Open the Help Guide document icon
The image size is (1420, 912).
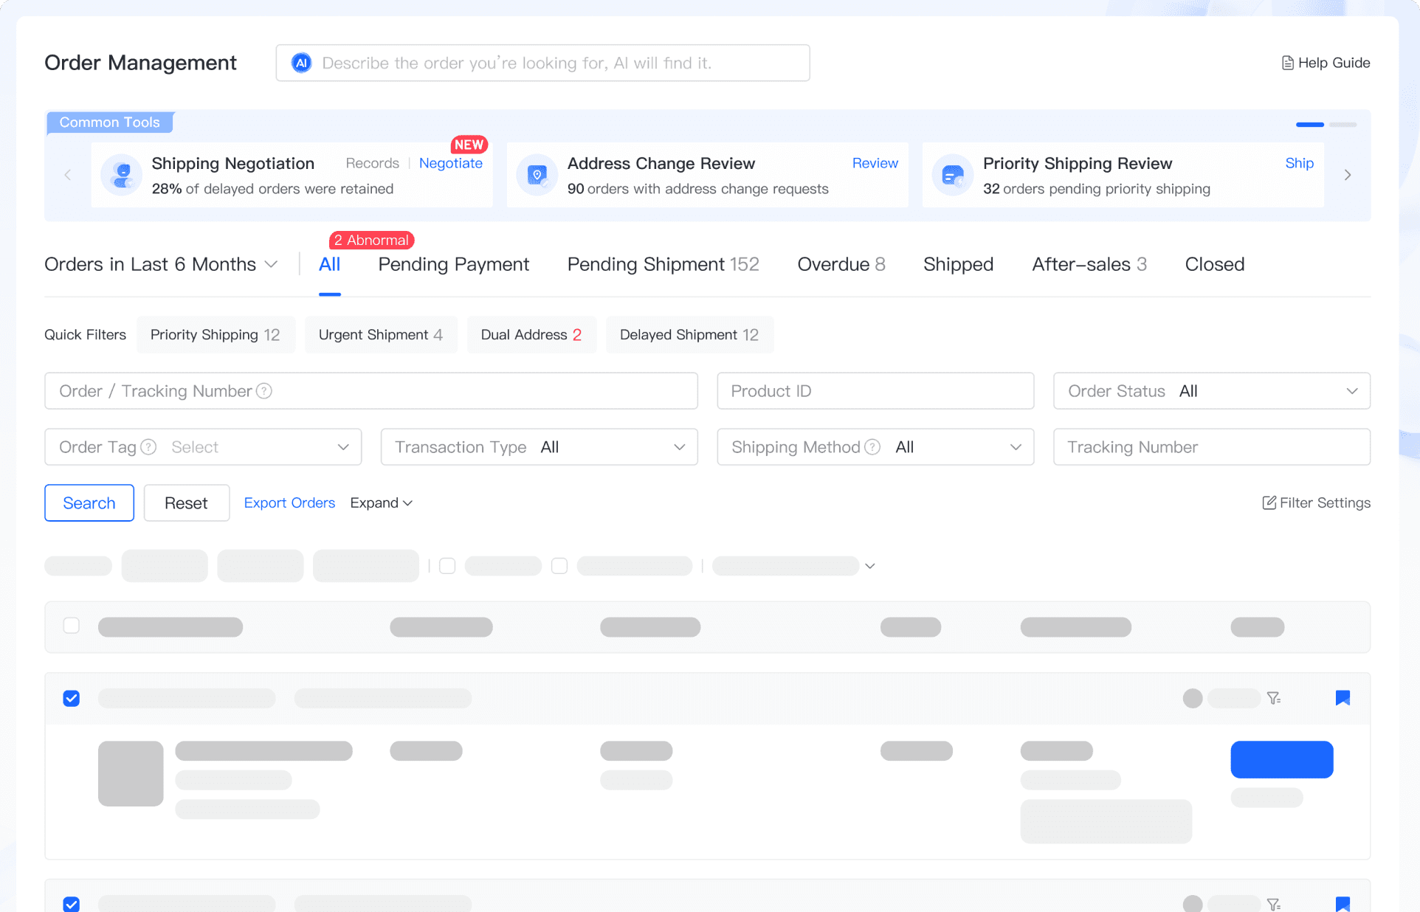click(x=1287, y=63)
